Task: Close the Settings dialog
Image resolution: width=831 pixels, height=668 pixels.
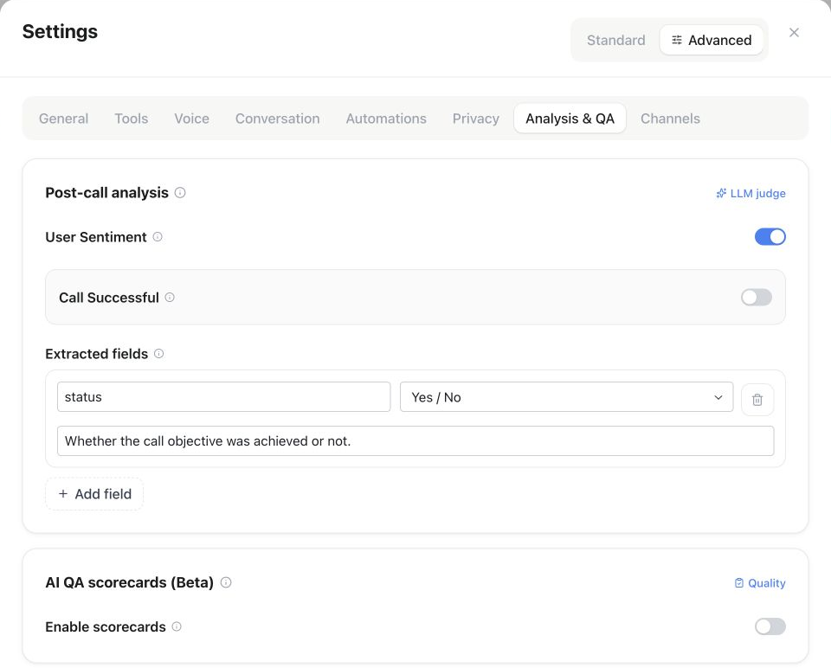Action: coord(794,33)
